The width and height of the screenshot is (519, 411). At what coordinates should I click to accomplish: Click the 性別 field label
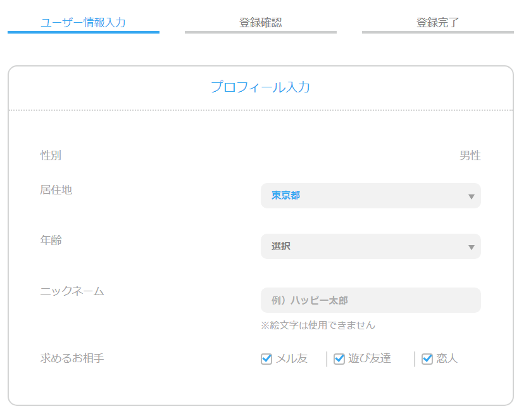point(51,156)
